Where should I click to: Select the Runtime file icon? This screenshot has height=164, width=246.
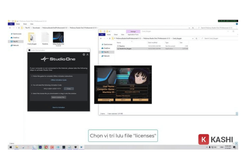[45, 37]
